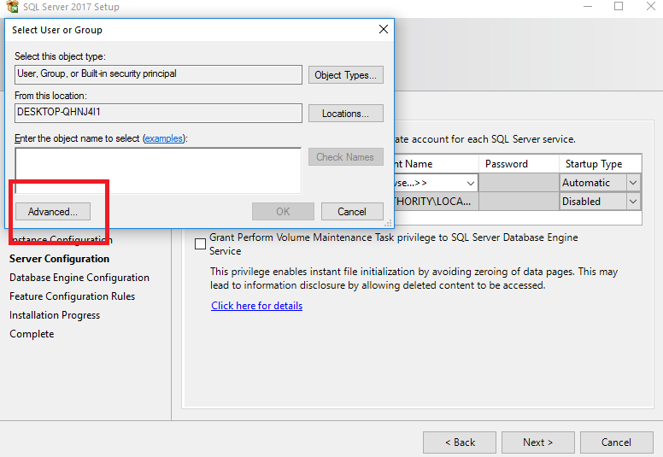Focus the object name text box

click(158, 170)
